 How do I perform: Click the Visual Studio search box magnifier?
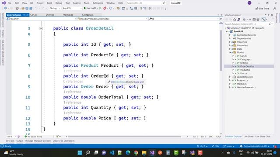(164, 3)
